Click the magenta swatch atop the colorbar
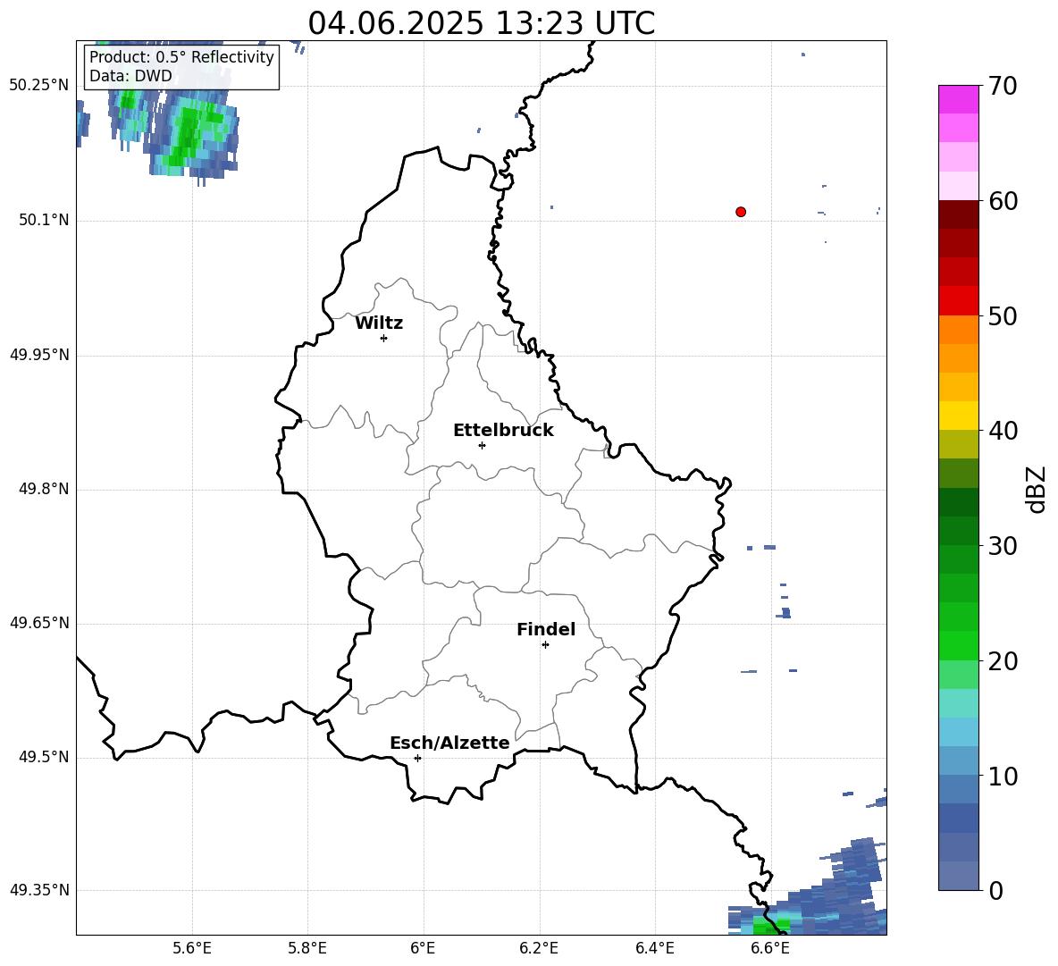 (x=959, y=99)
